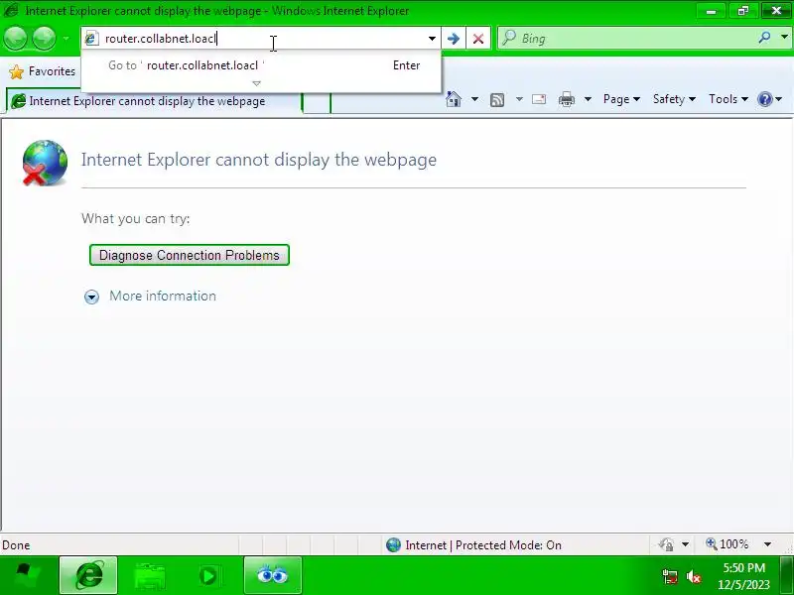Click the Help question mark icon
Image resolution: width=794 pixels, height=595 pixels.
764,99
